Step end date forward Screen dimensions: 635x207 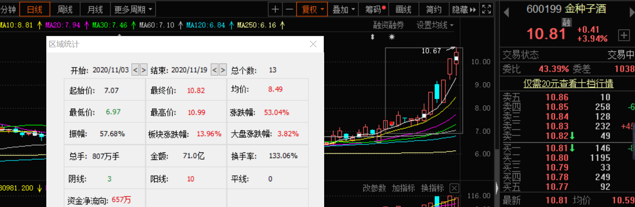223,70
